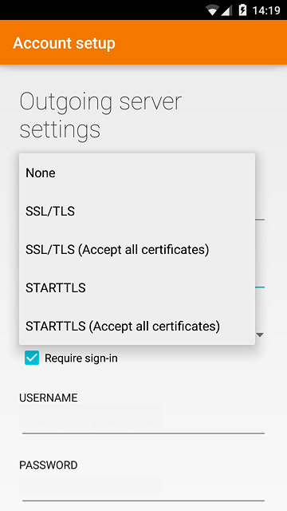Tap the Wi-Fi signal status icon
287x511 pixels.
click(212, 10)
